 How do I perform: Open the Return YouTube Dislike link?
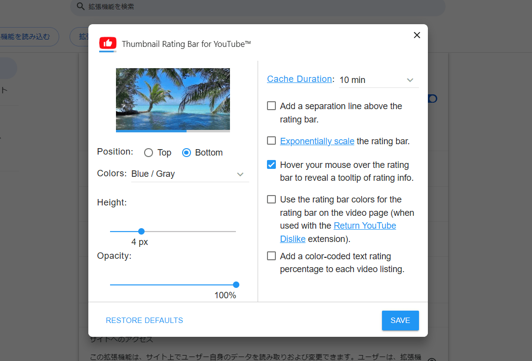coord(365,226)
